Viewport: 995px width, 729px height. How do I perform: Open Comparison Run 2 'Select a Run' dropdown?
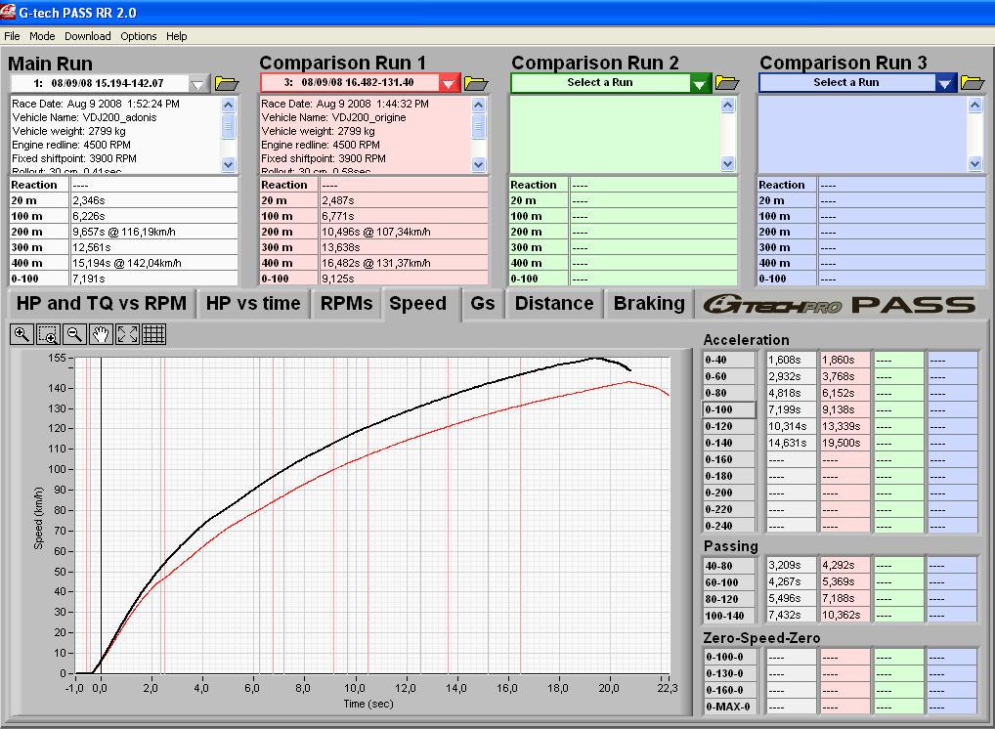point(700,84)
